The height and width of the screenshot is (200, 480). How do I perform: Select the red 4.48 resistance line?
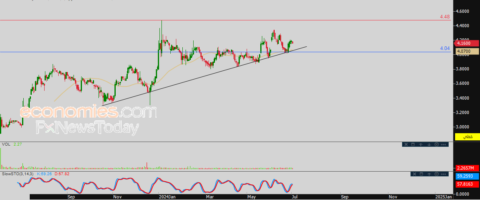click(x=225, y=20)
